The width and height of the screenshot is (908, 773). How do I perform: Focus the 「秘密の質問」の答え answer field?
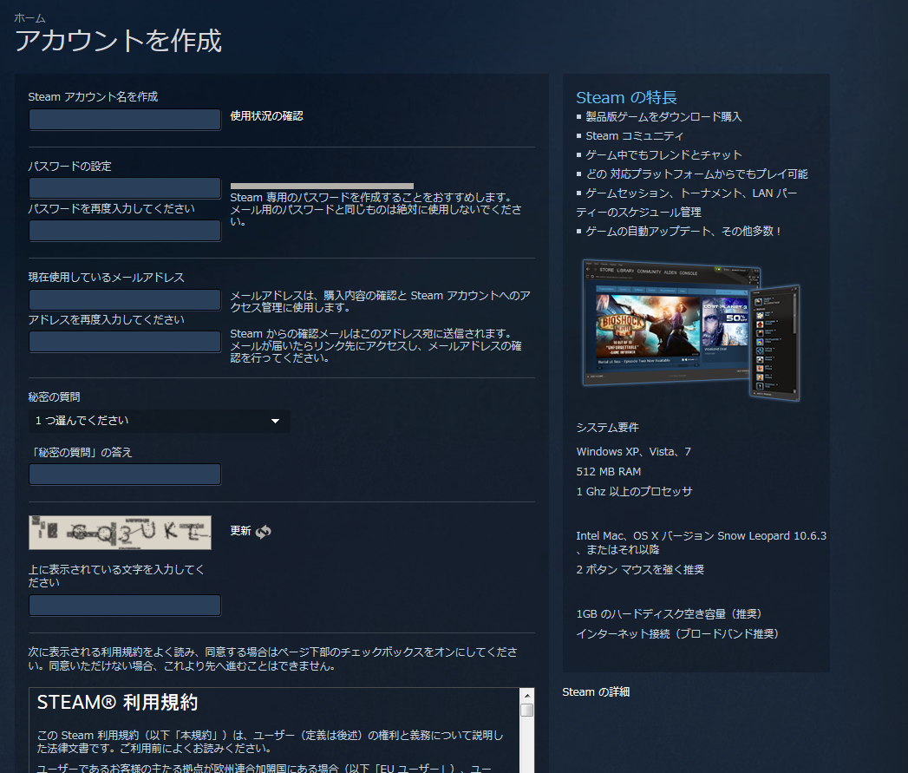(125, 474)
